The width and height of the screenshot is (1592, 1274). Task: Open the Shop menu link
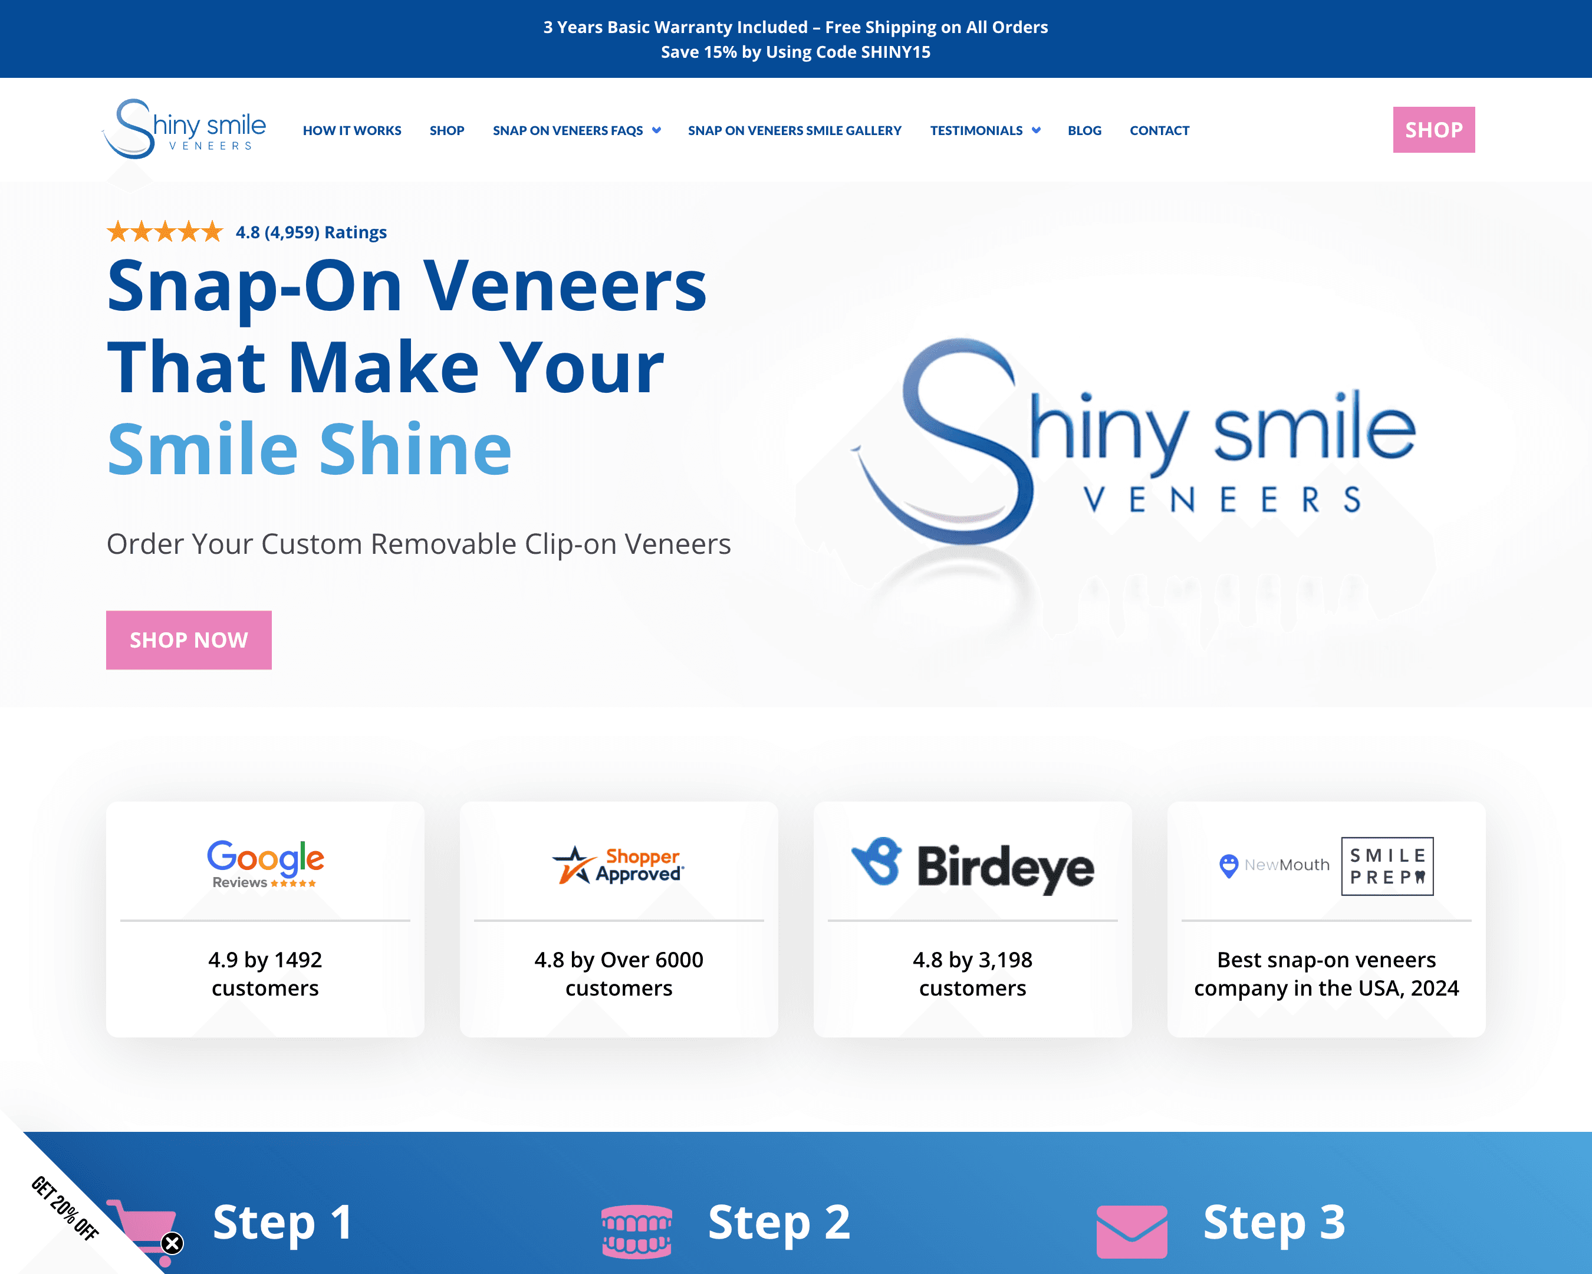pyautogui.click(x=447, y=131)
